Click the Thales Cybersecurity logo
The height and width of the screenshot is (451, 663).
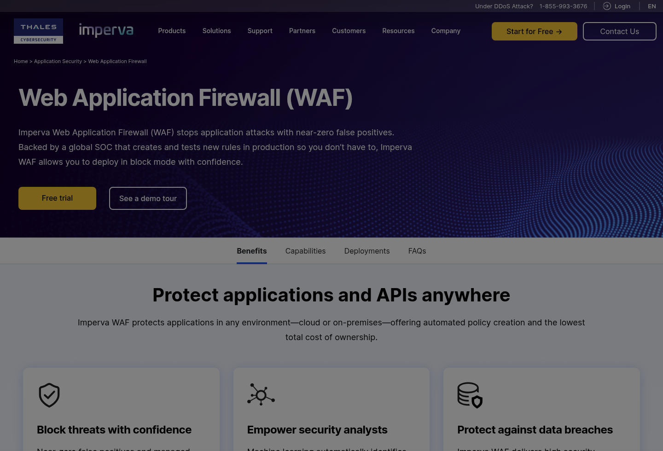point(38,31)
